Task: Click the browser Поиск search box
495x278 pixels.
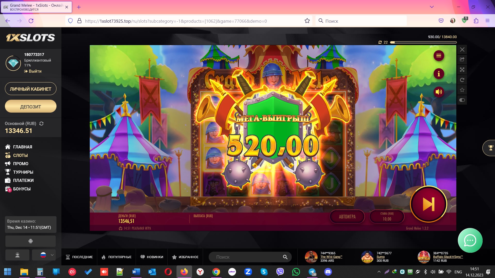Action: tap(361, 21)
